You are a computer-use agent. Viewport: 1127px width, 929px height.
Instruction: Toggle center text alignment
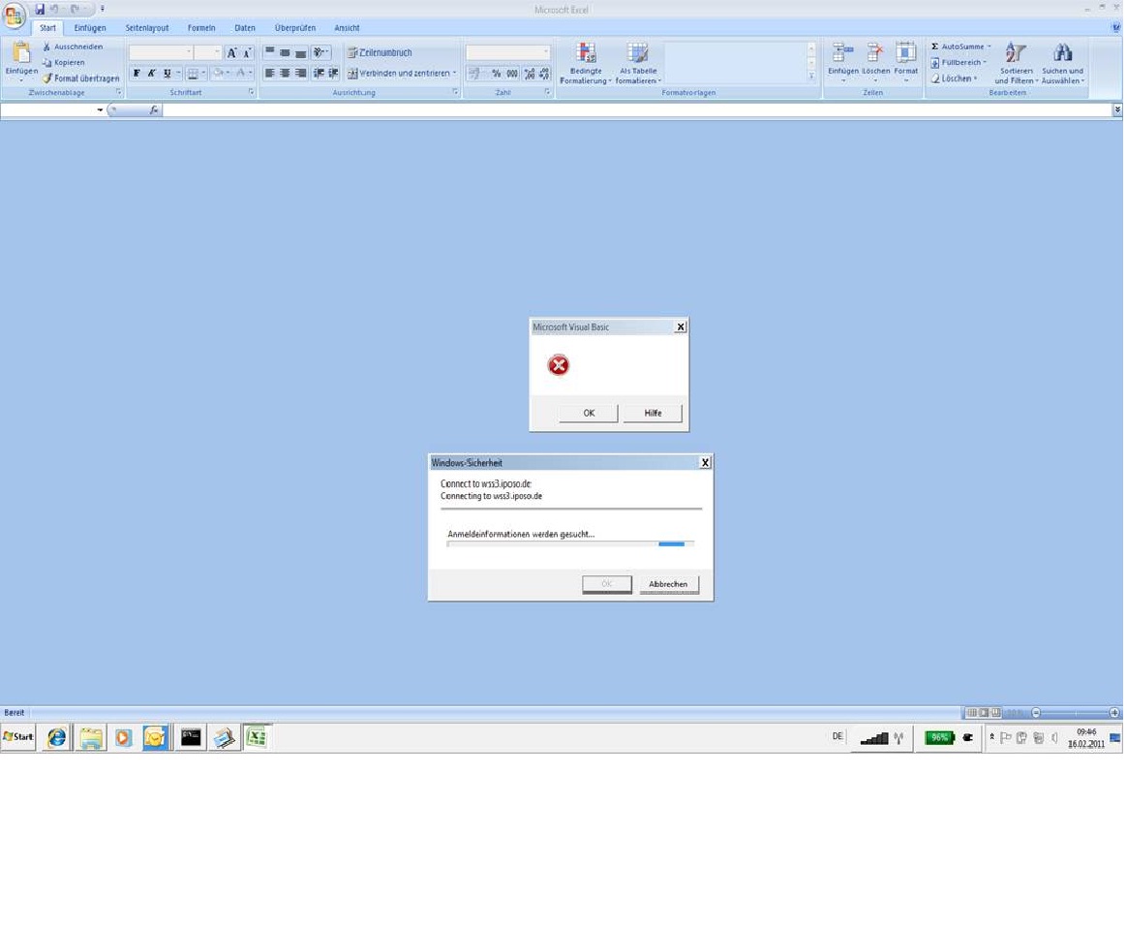pyautogui.click(x=286, y=73)
